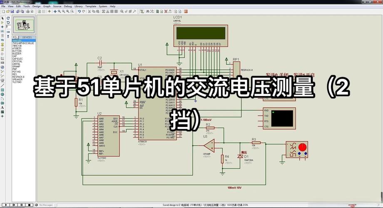Screen dimensions: 383x208
Task: Open the Source menu
Action: pos(57,6)
